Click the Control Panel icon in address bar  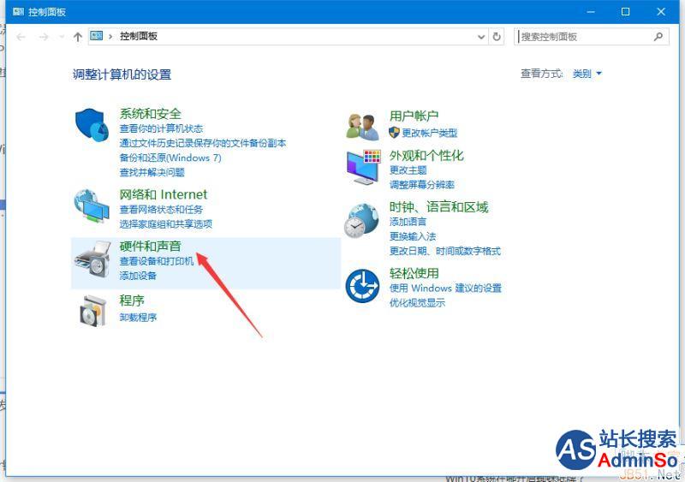[97, 36]
